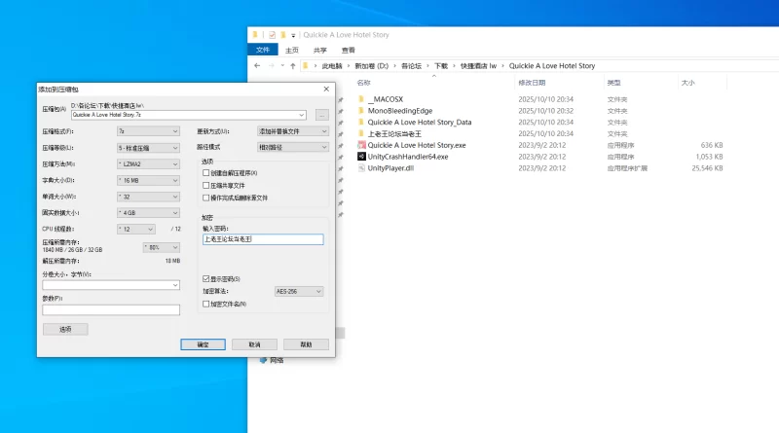Viewport: 779px width, 433px height.
Task: Navigate to 新加卷 (D:) breadcrumb
Action: click(x=372, y=65)
